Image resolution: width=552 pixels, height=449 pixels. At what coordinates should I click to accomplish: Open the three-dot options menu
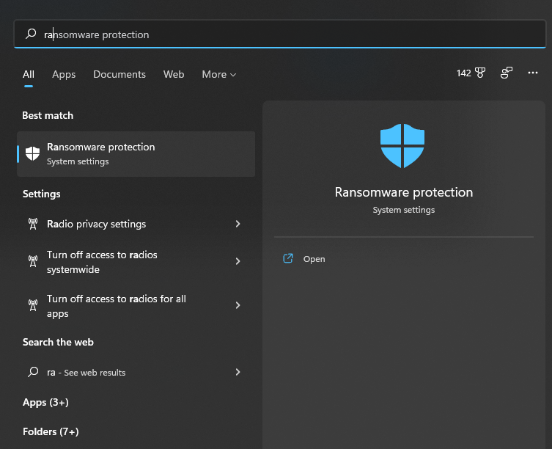(x=533, y=73)
